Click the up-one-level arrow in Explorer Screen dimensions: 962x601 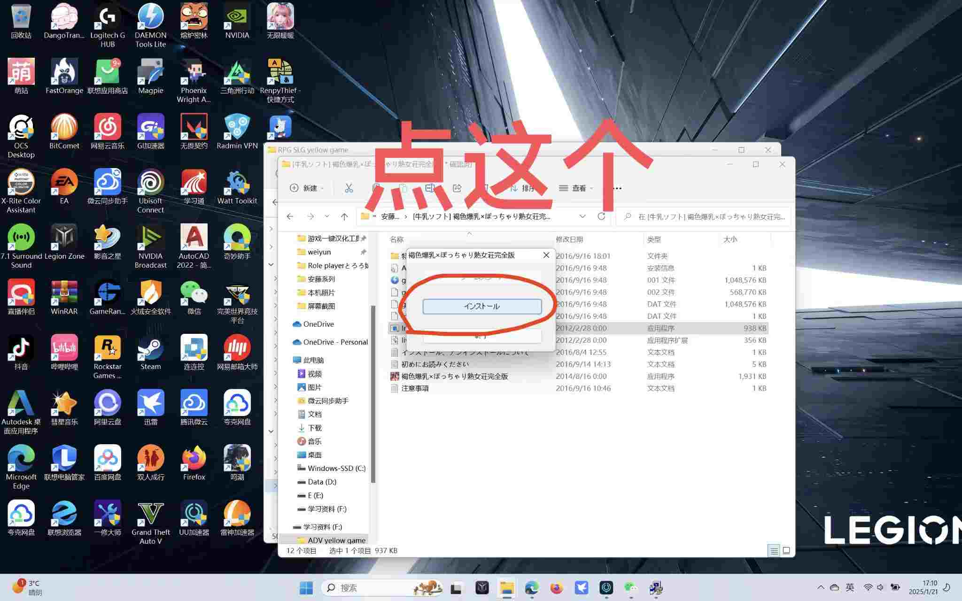coord(344,216)
